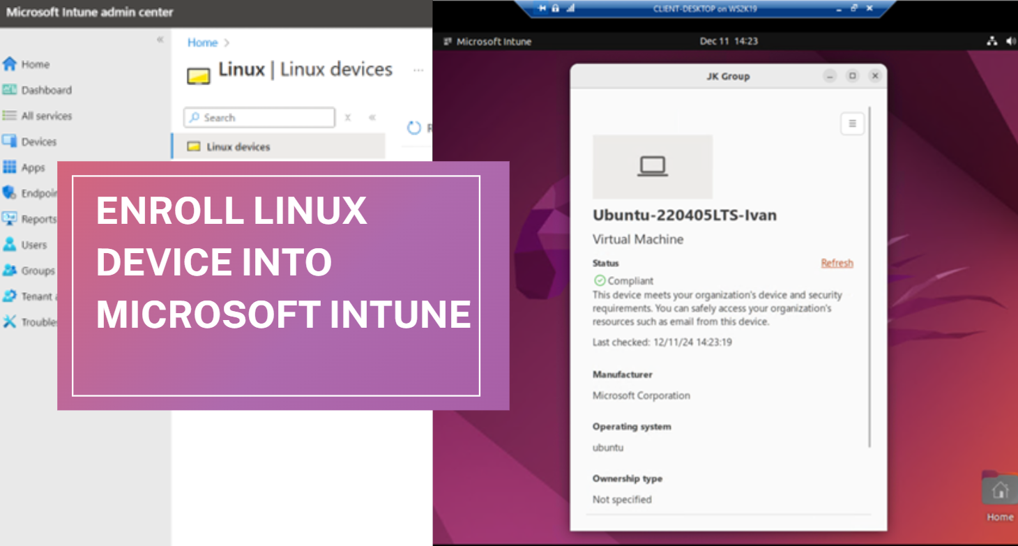Click the Virtual Machine text
Screen dimensions: 1018x546
pyautogui.click(x=638, y=239)
